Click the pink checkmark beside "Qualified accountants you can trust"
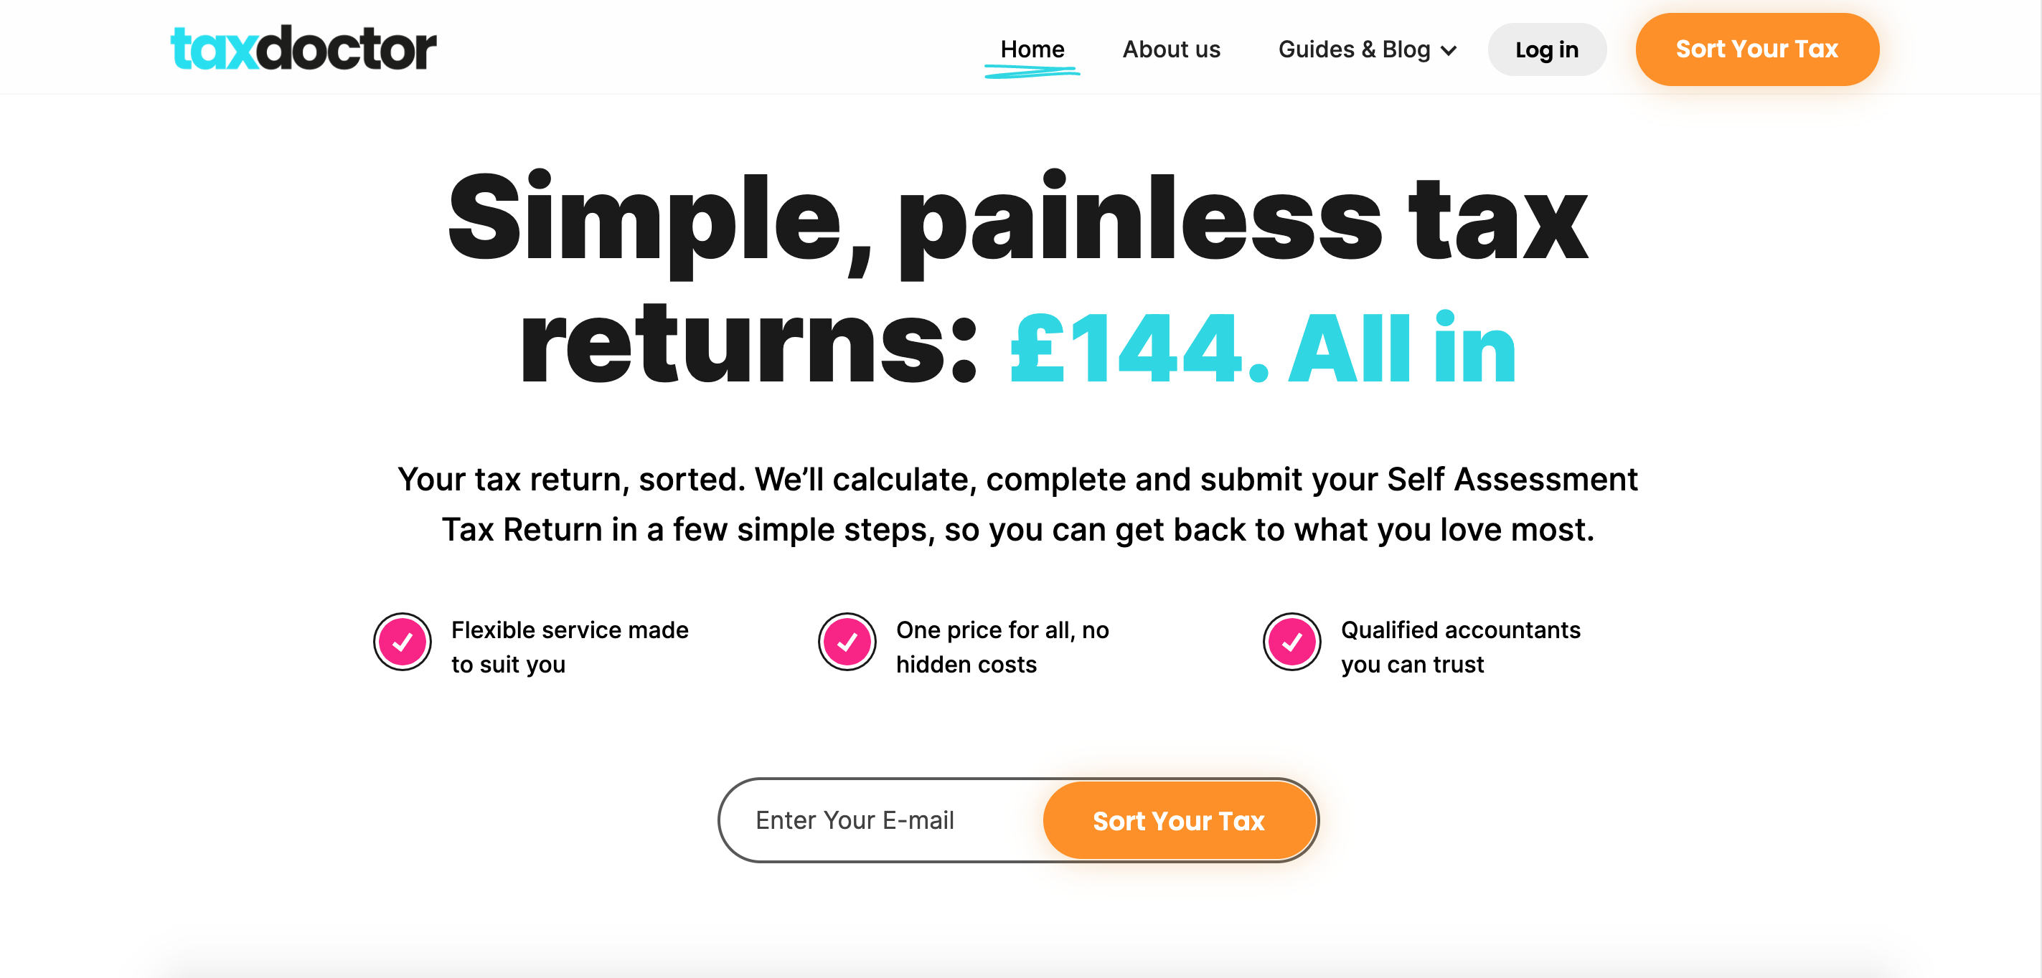Viewport: 2042px width, 978px height. click(1292, 642)
